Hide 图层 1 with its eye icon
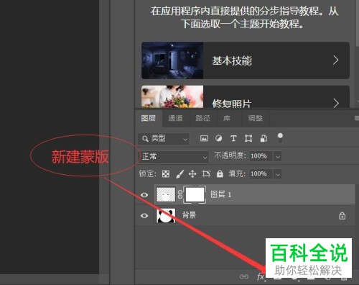The image size is (359, 285). coord(144,195)
